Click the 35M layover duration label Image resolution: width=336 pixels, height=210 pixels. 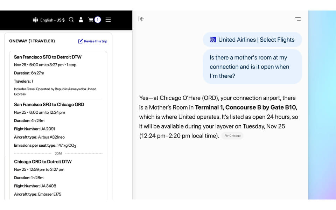[58, 153]
